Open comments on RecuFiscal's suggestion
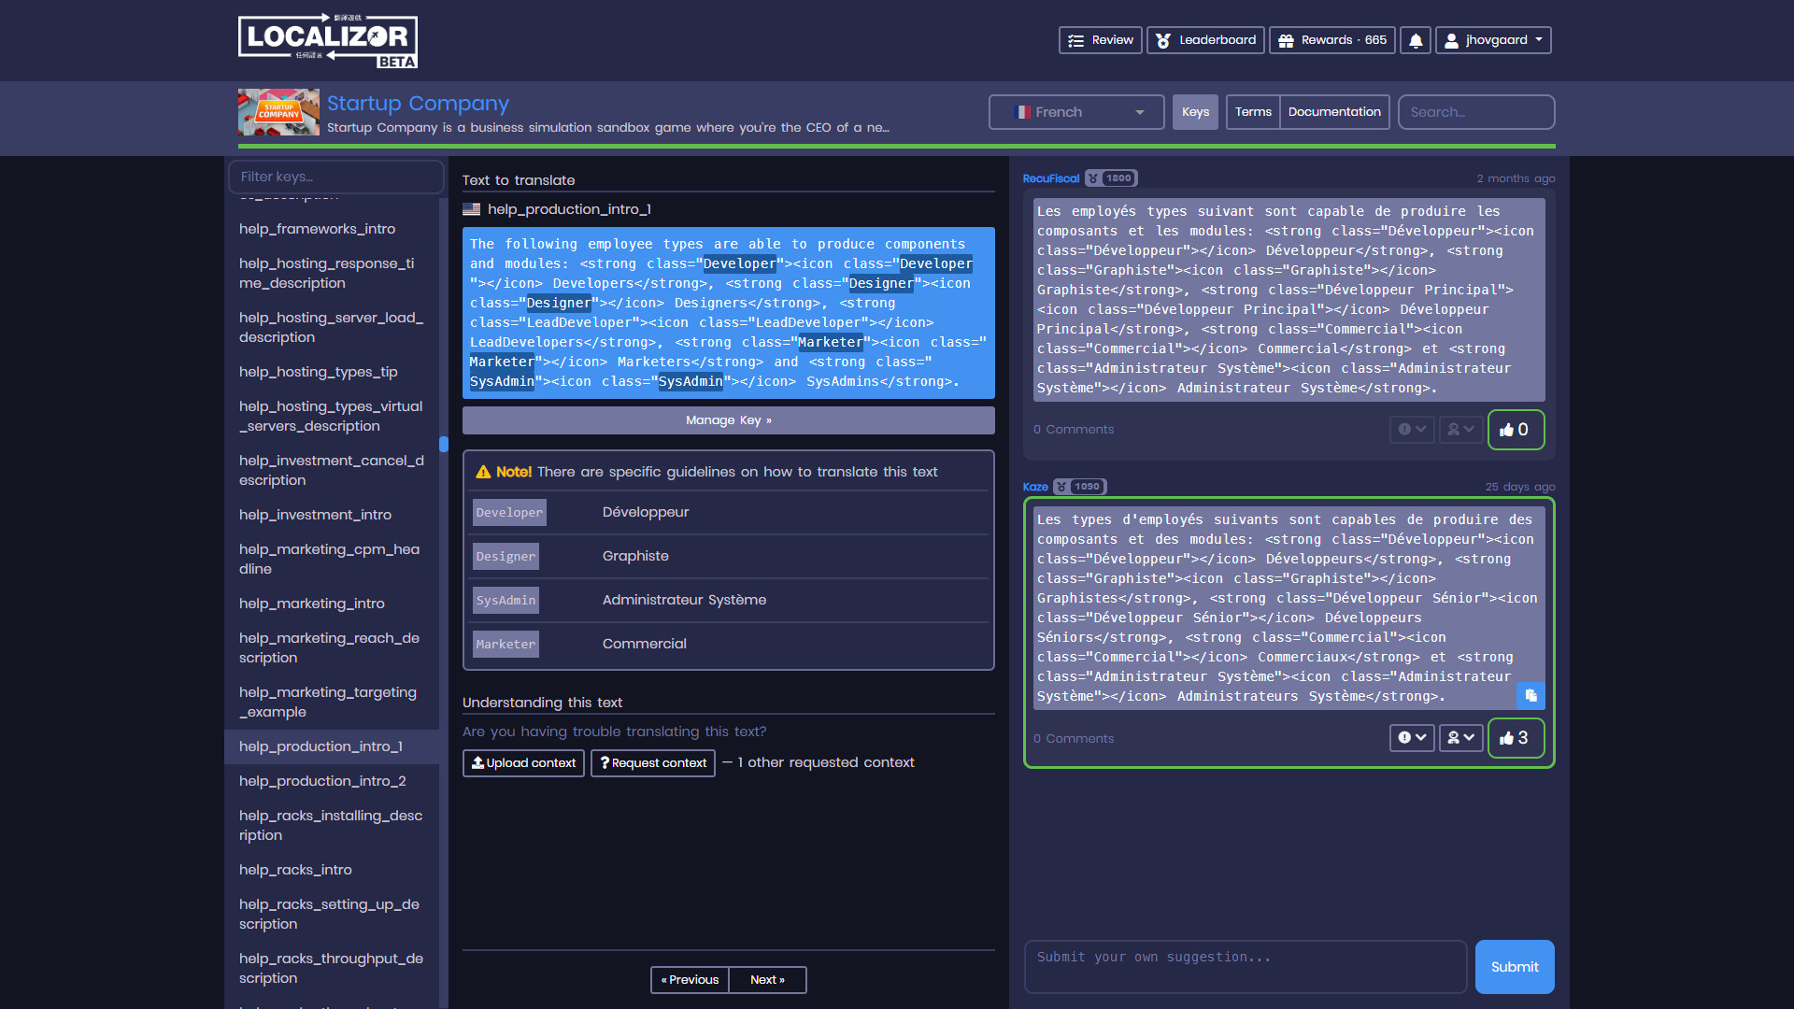 (1074, 430)
